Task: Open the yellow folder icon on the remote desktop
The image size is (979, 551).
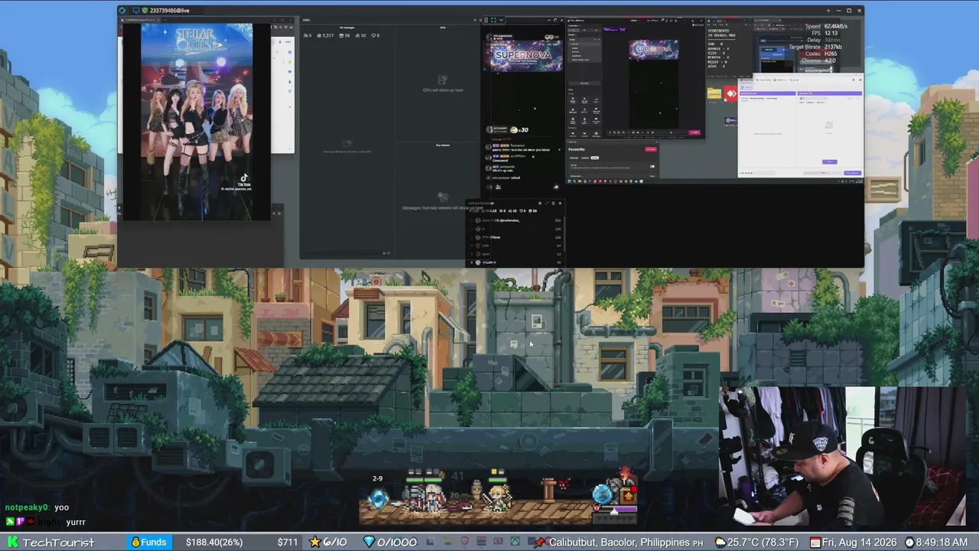Action: pyautogui.click(x=714, y=93)
